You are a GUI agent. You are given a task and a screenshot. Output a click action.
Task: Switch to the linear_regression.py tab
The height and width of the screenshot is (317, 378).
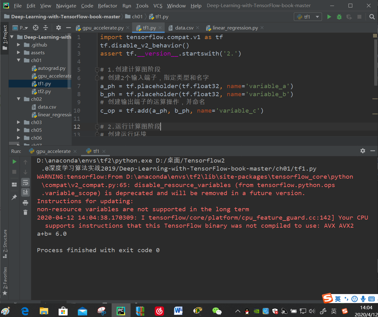(x=235, y=28)
